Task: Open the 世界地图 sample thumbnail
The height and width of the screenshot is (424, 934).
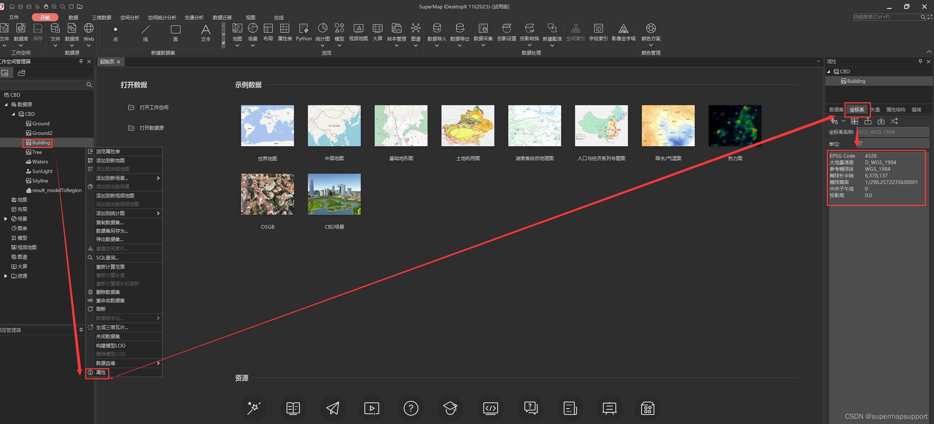Action: [x=267, y=126]
